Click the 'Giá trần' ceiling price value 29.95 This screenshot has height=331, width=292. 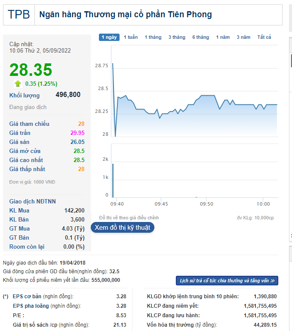(x=78, y=133)
